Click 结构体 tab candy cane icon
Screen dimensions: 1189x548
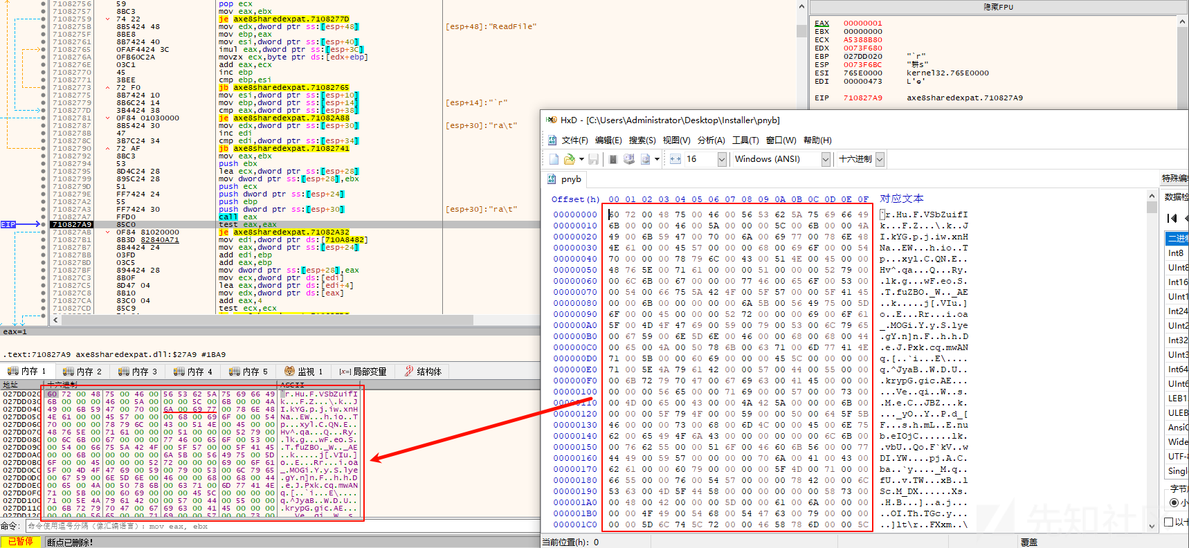pos(409,372)
